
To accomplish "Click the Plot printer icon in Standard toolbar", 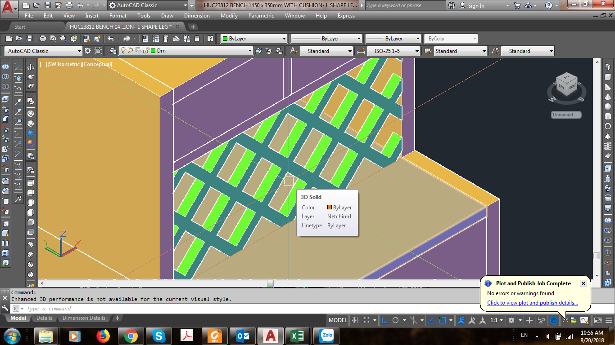I will click(x=42, y=39).
